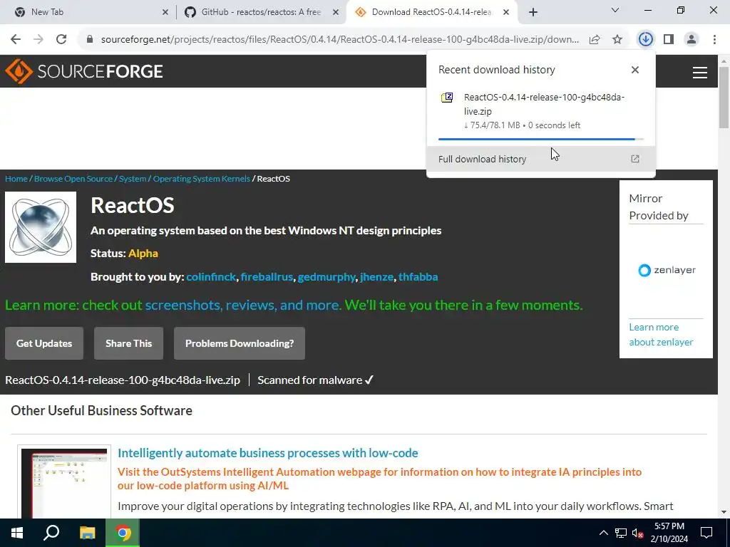Open the Chrome tab search dropdown

[615, 10]
